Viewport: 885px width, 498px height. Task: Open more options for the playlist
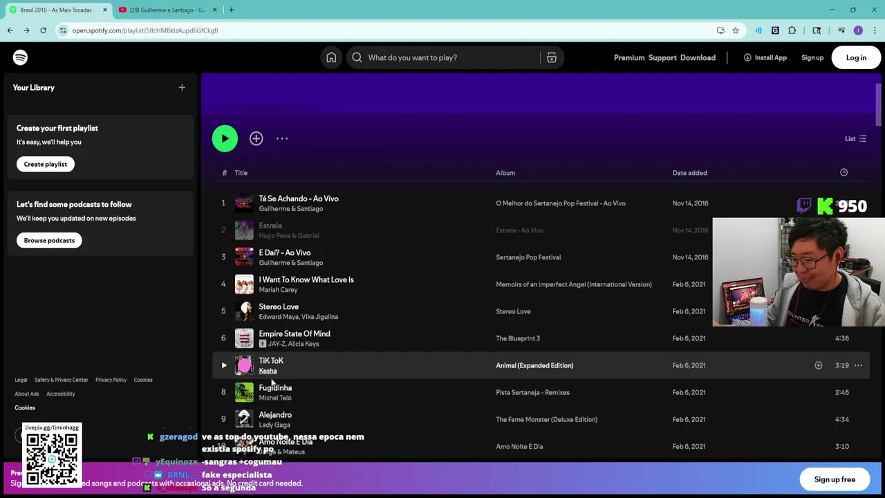tap(282, 138)
